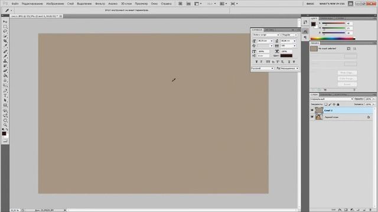Select the Crop tool

(5, 41)
